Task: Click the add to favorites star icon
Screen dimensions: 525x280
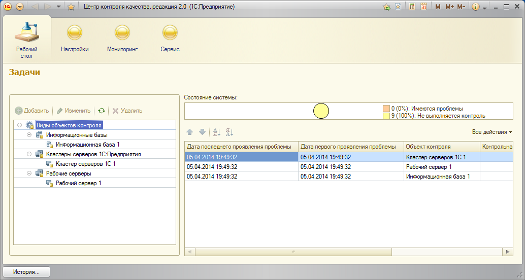Action: [x=71, y=7]
